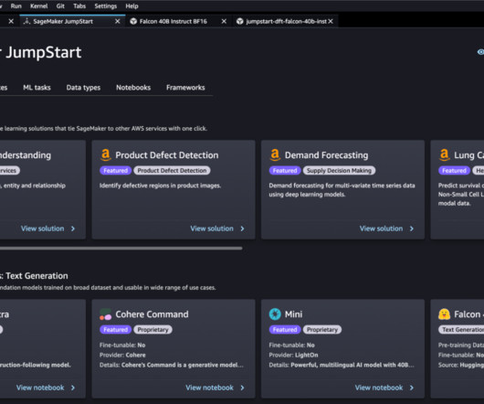
Task: Click the Falcon model card title
Action: click(x=468, y=314)
